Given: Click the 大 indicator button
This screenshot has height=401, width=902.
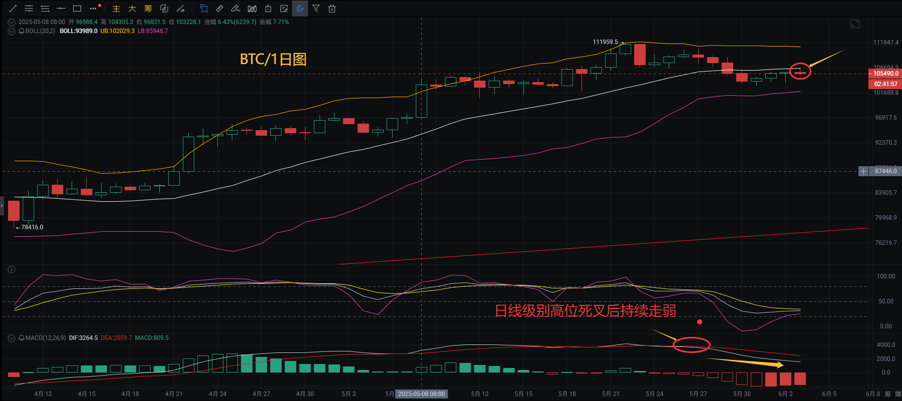Looking at the screenshot, I should (x=132, y=9).
